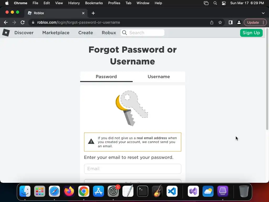Click the Update button in Chrome toolbar
The width and height of the screenshot is (269, 202).
[253, 22]
